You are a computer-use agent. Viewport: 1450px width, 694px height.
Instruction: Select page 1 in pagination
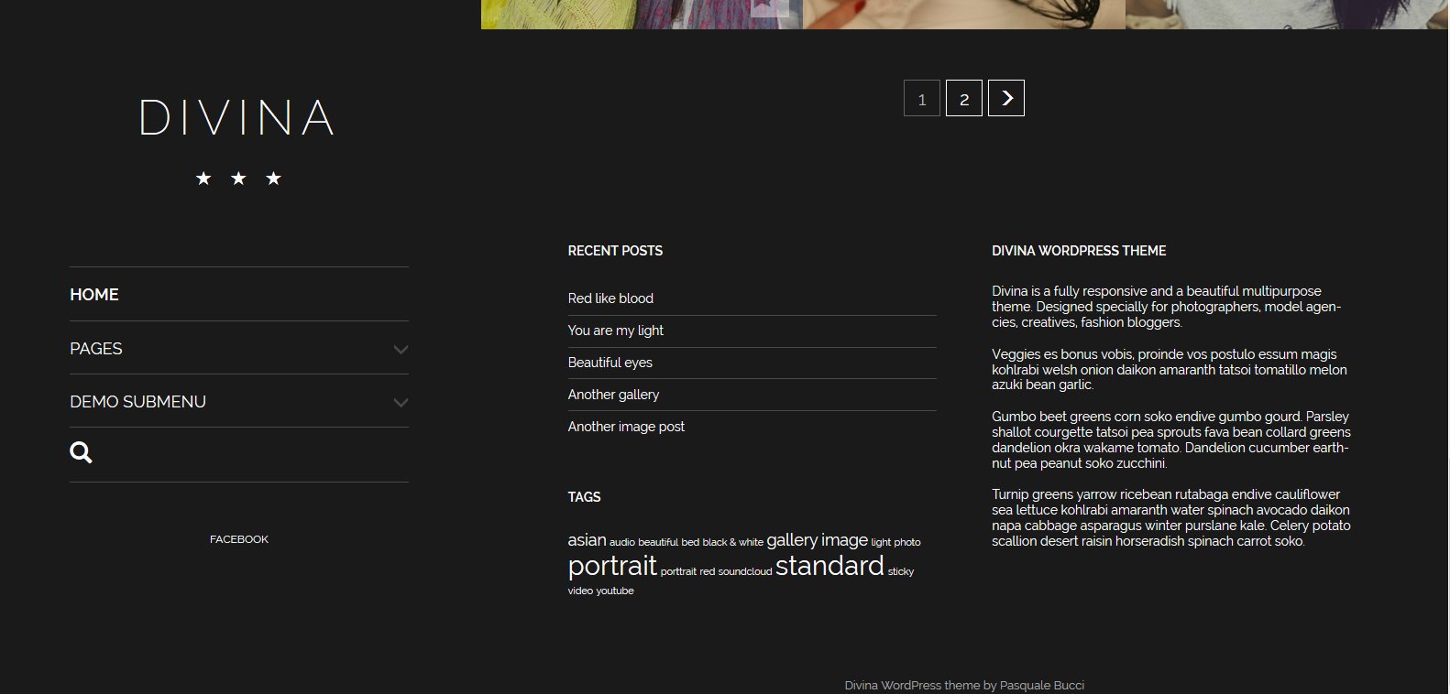(x=922, y=98)
